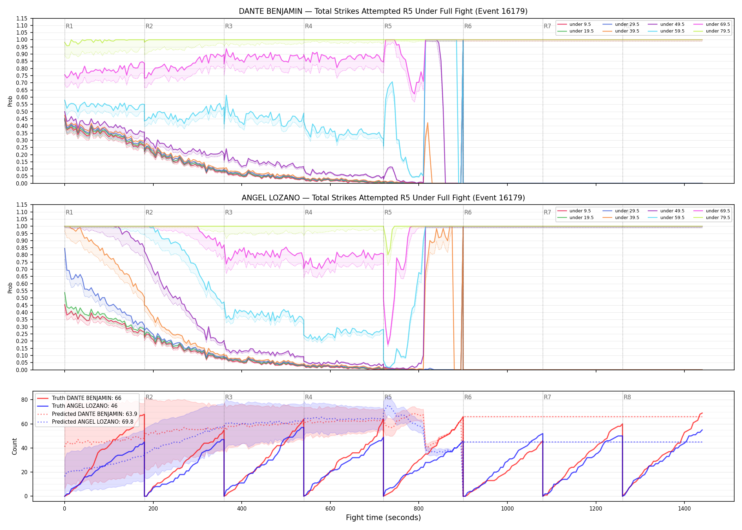Select 'under 9.5' legend entry in Dante chart
742x530 pixels.
coord(574,24)
